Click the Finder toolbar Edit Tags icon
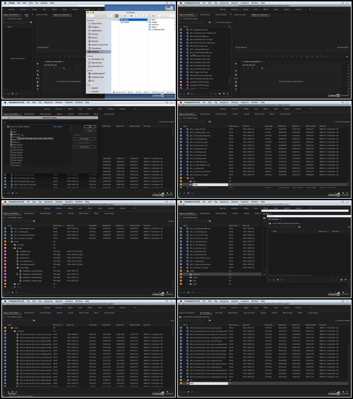The height and width of the screenshot is (399, 353). click(x=145, y=16)
